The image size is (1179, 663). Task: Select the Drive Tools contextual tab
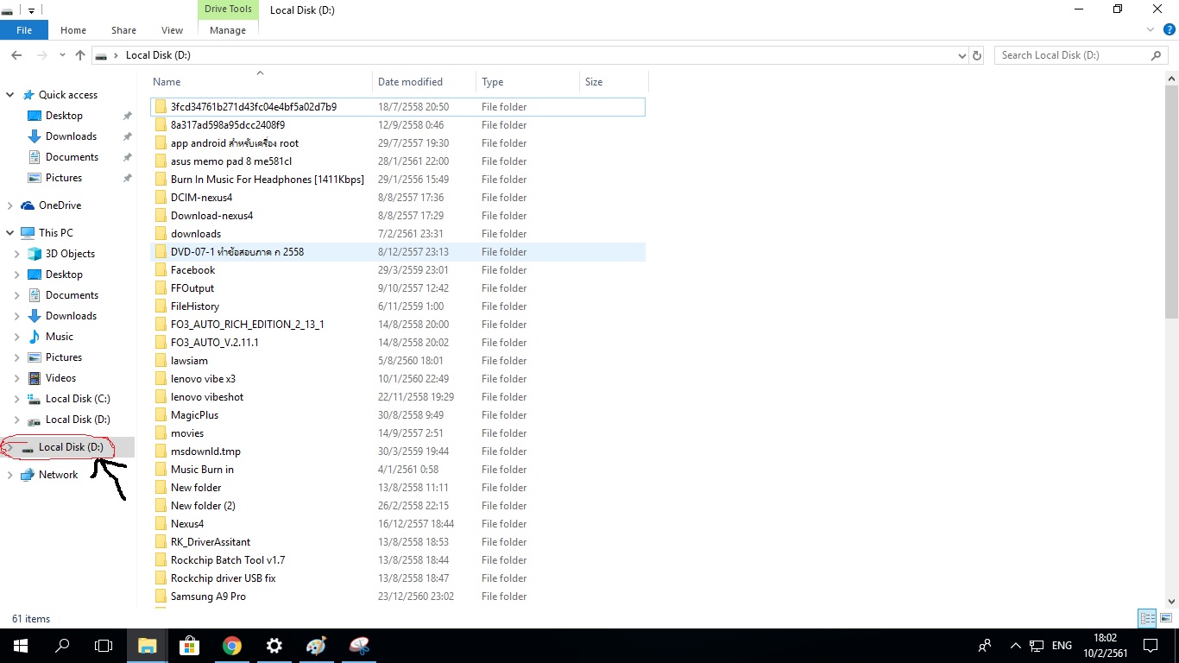click(x=228, y=9)
